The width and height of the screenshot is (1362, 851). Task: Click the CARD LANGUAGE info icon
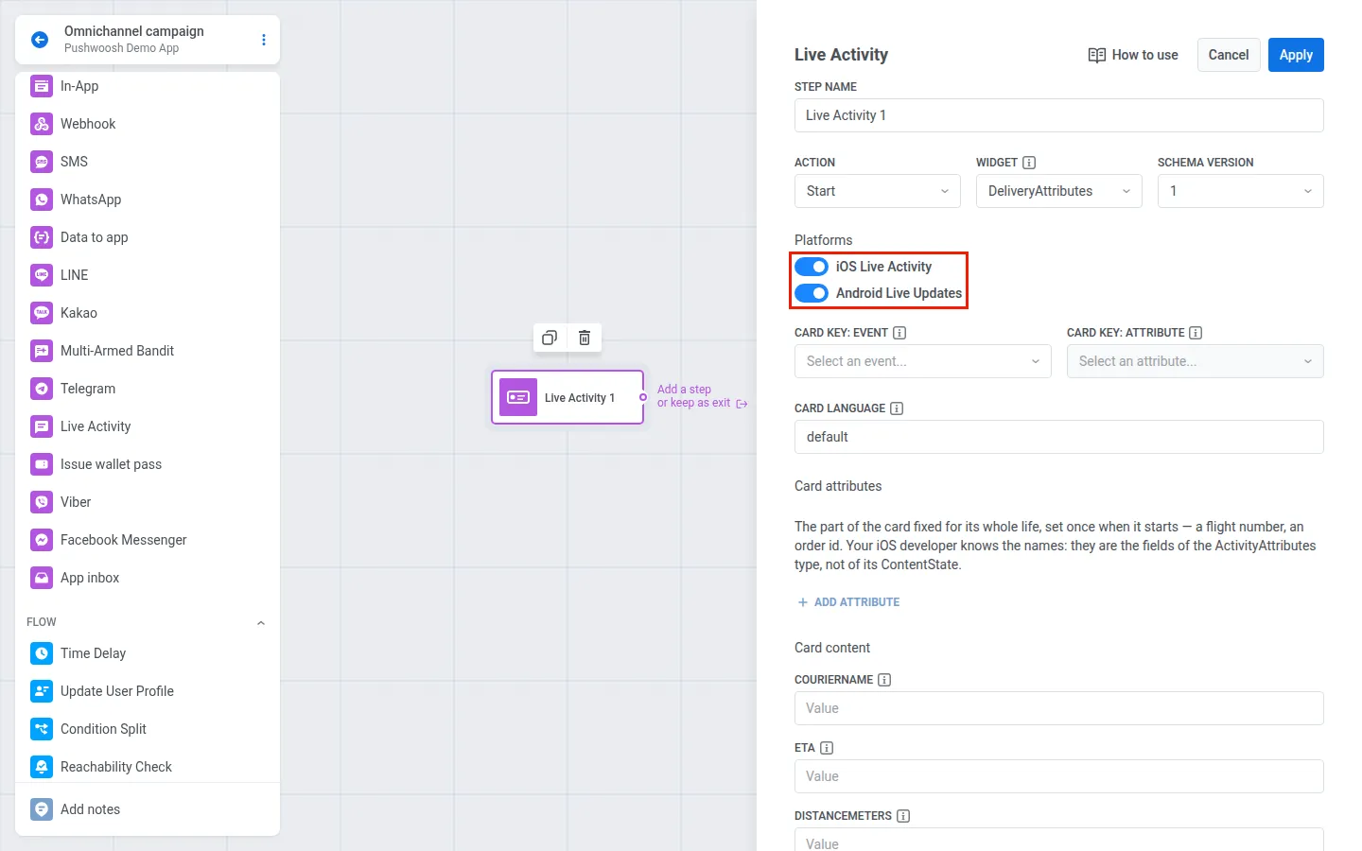(897, 408)
